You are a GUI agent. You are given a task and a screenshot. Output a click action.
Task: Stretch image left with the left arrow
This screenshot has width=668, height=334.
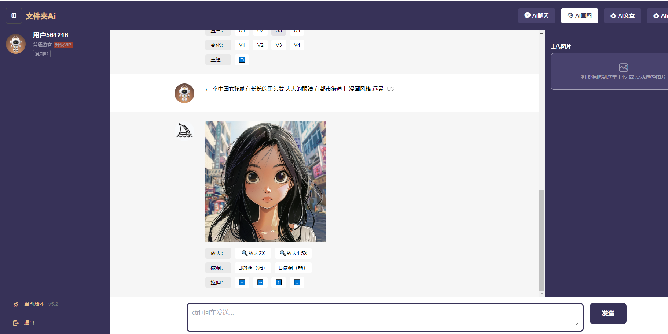[242, 282]
